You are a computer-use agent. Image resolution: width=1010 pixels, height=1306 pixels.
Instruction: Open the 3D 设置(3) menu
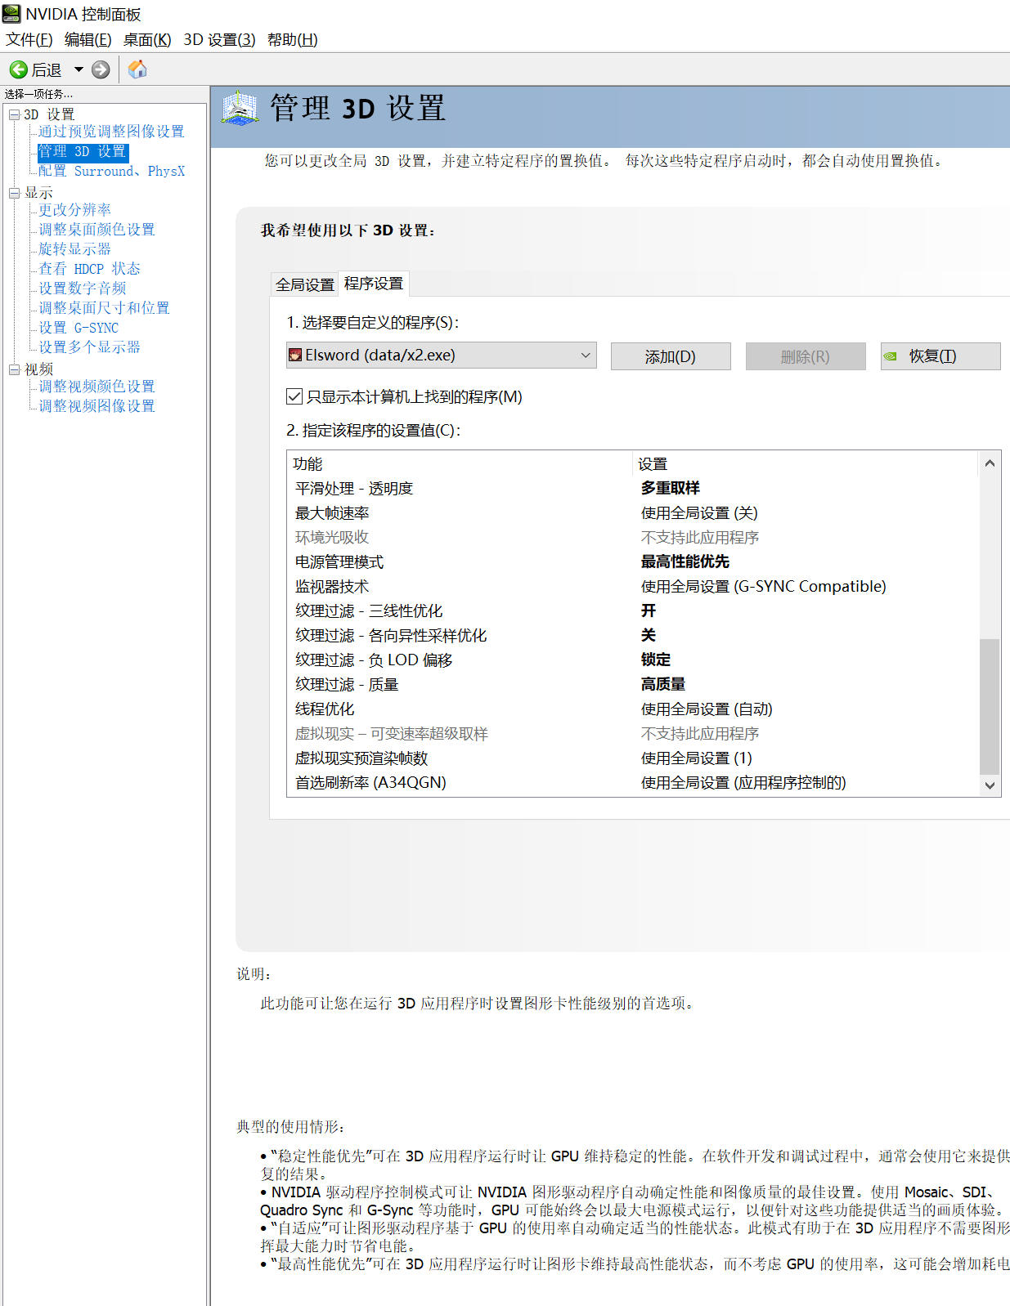point(219,40)
